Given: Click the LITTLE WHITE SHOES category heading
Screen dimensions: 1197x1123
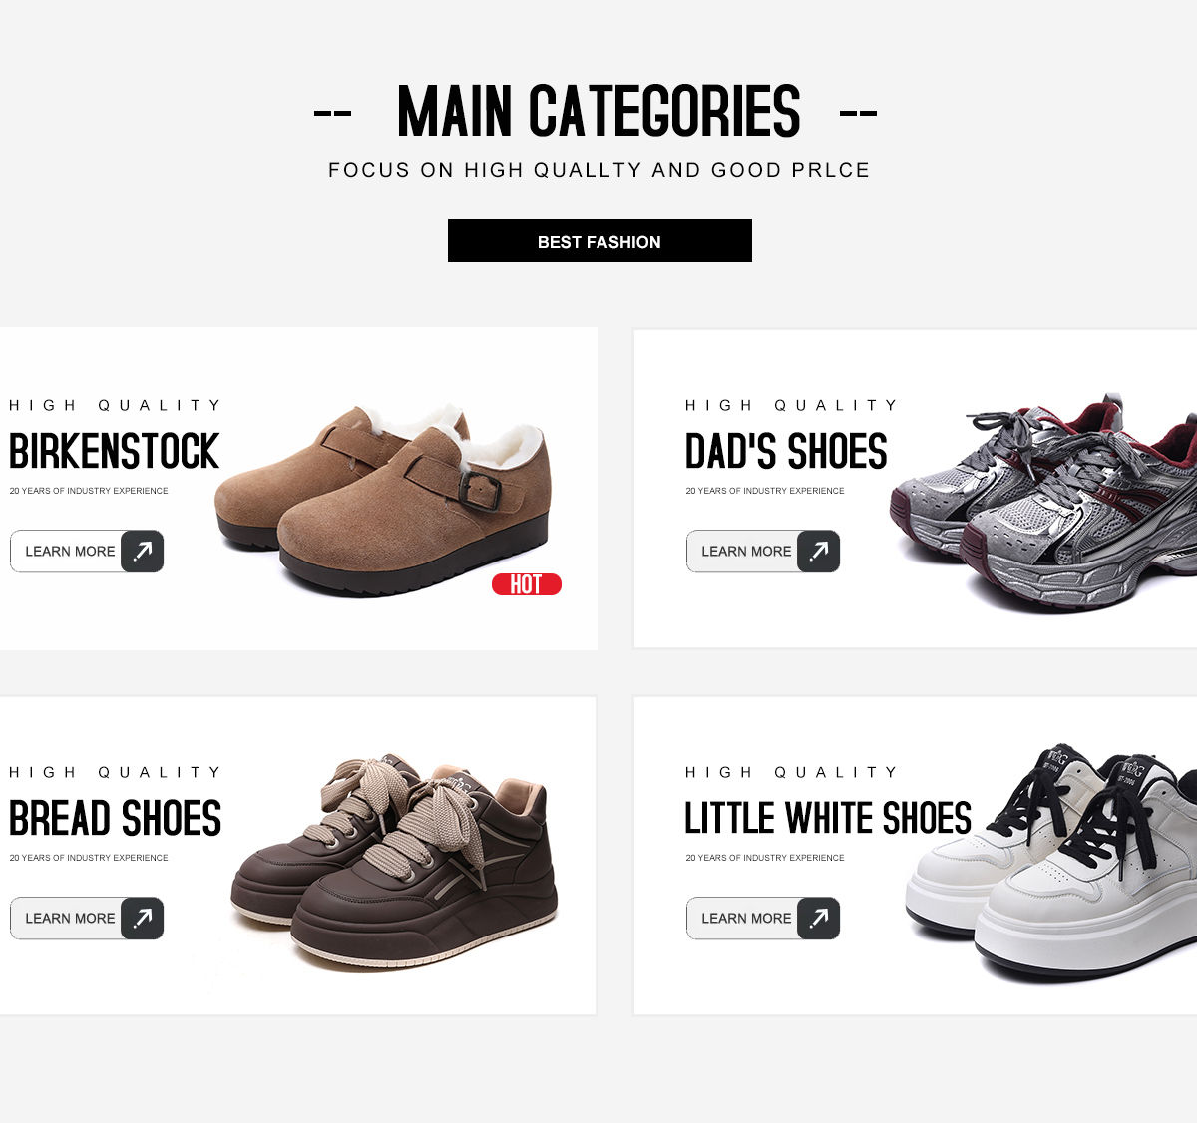Looking at the screenshot, I should click(x=828, y=818).
